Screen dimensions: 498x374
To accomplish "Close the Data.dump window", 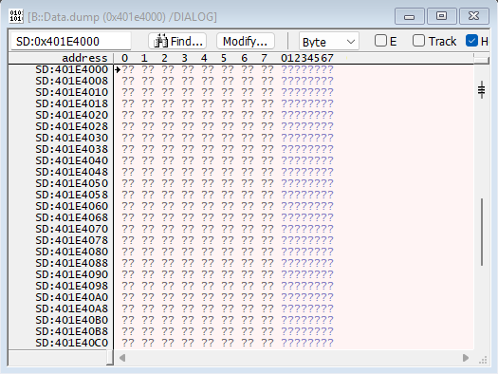I will tap(474, 16).
